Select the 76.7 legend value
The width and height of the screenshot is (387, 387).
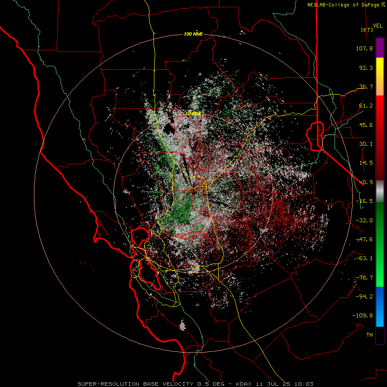[x=366, y=86]
